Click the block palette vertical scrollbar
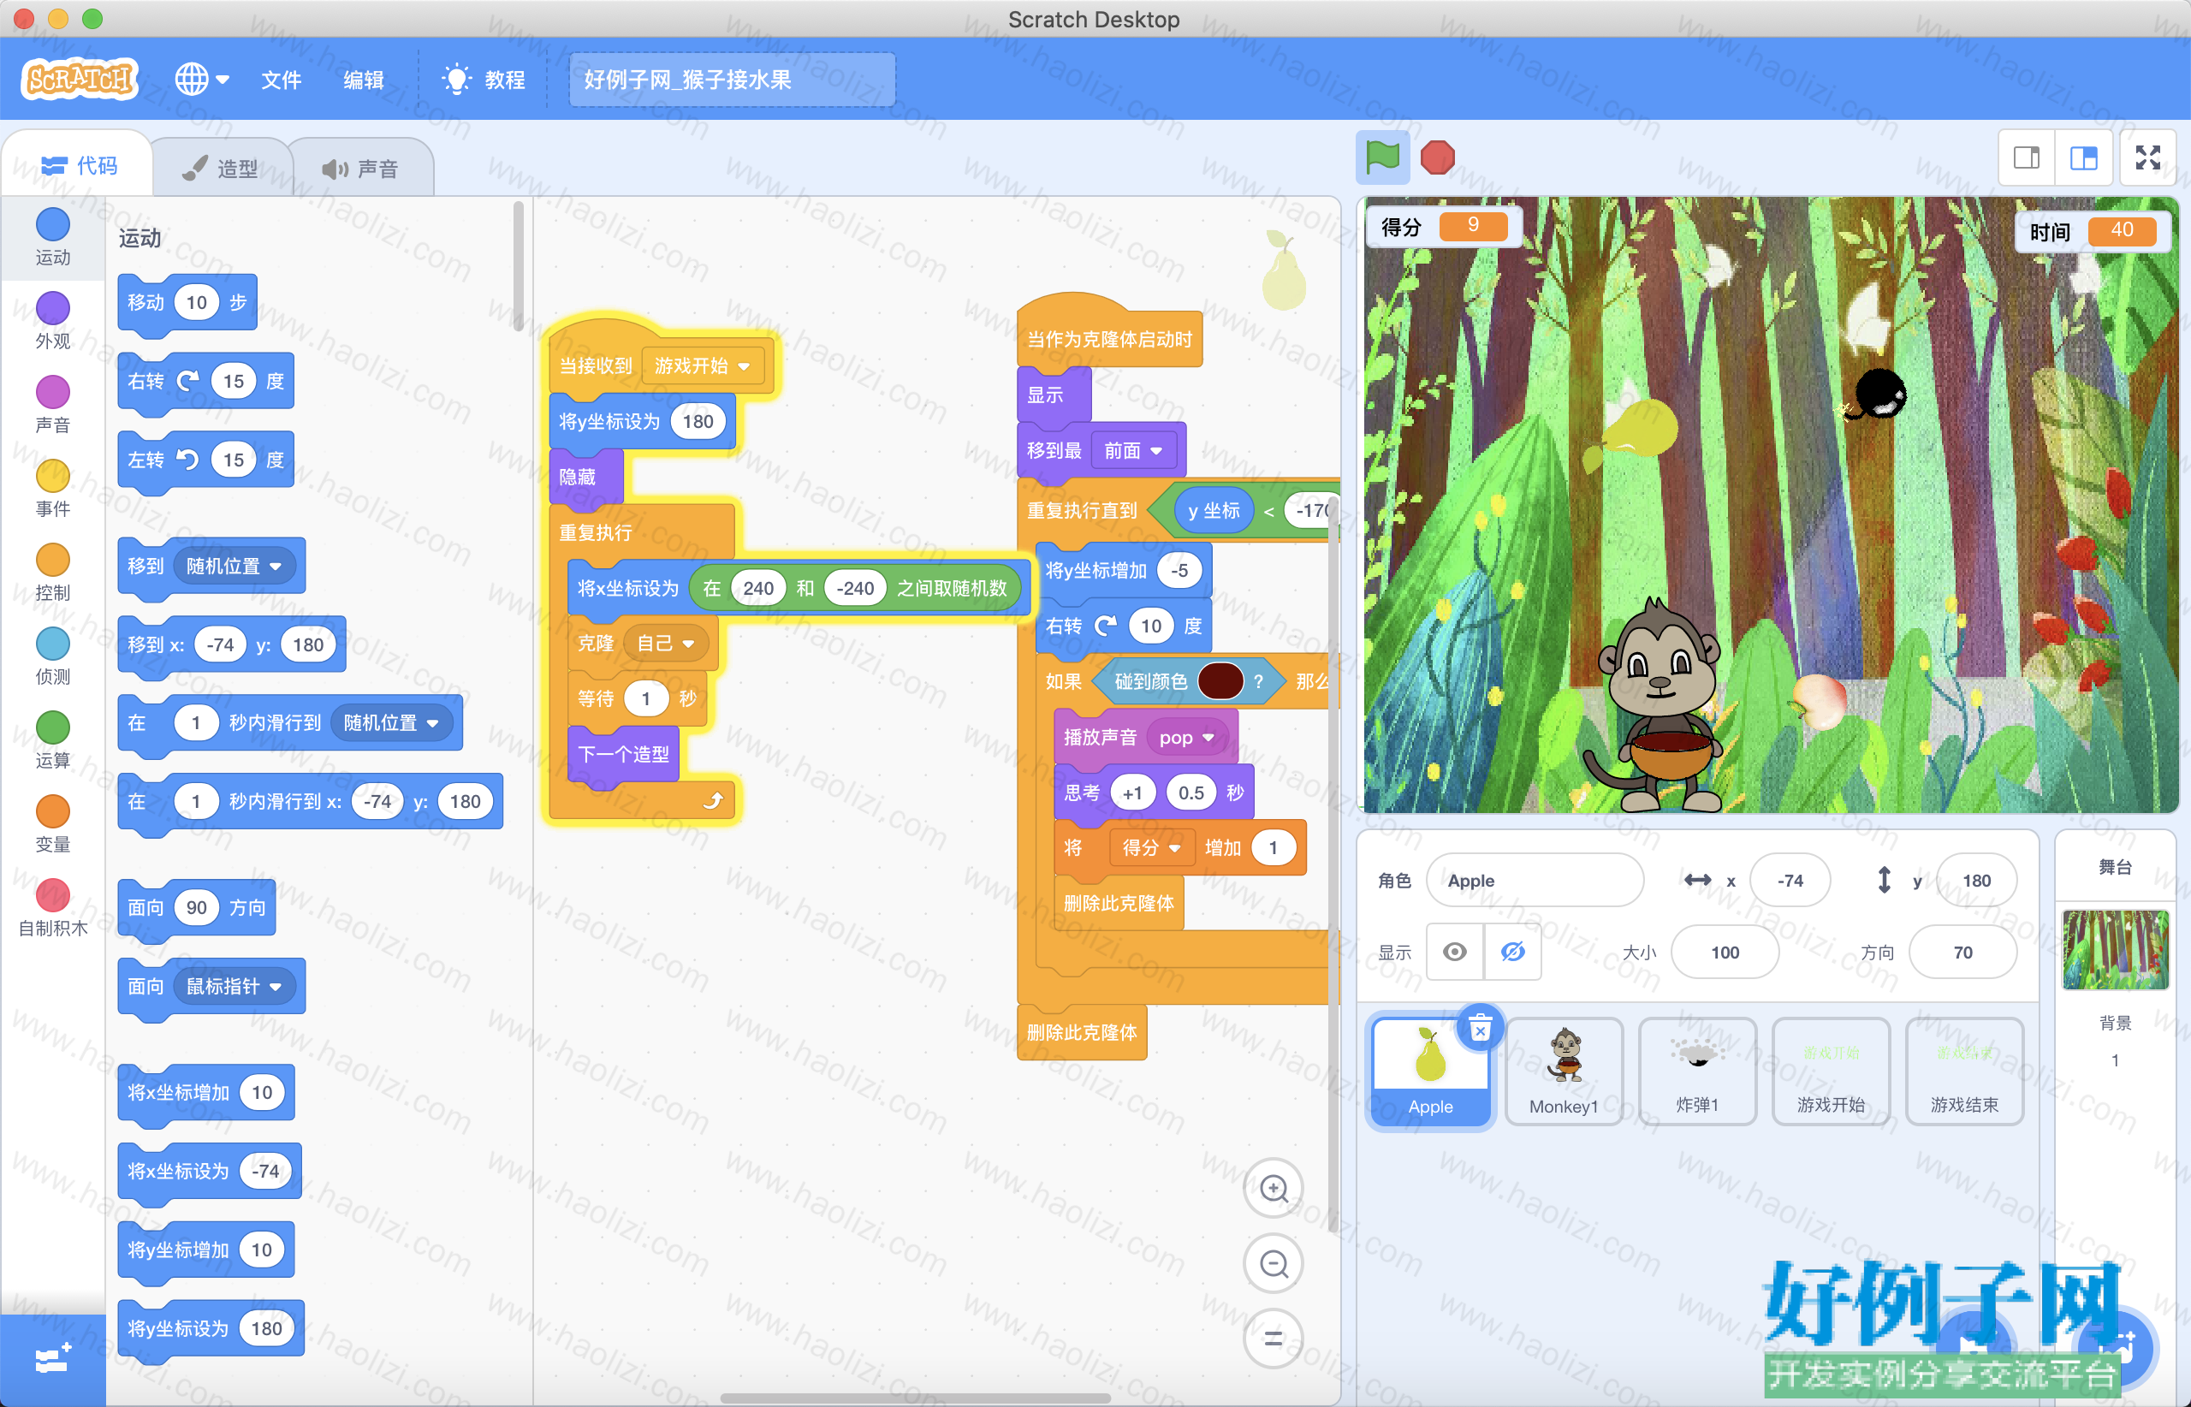Screen dimensions: 2191x1407 pos(518,265)
